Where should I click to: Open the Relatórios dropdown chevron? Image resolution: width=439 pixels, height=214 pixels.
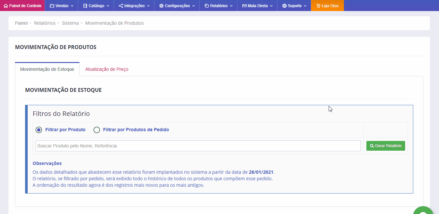(x=231, y=6)
